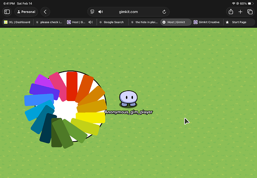Mute the speaker icon on Host tab

pyautogui.click(x=91, y=22)
